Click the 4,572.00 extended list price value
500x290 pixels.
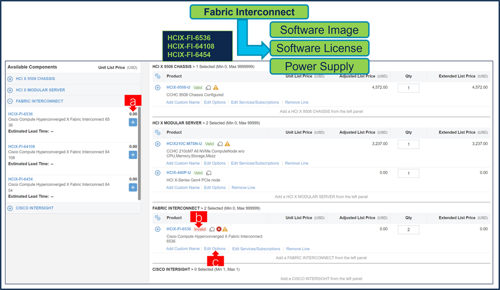click(480, 87)
